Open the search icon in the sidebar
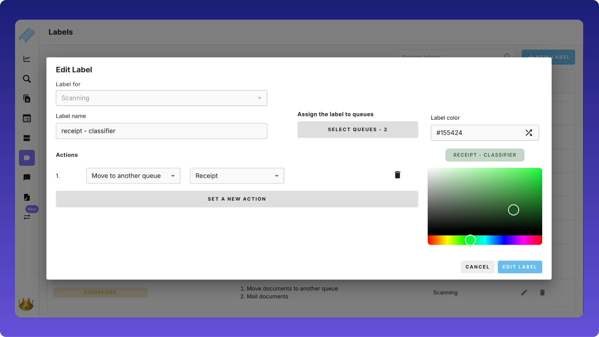 pyautogui.click(x=27, y=79)
